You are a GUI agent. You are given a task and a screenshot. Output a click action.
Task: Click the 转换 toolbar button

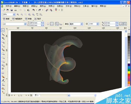click(28, 19)
